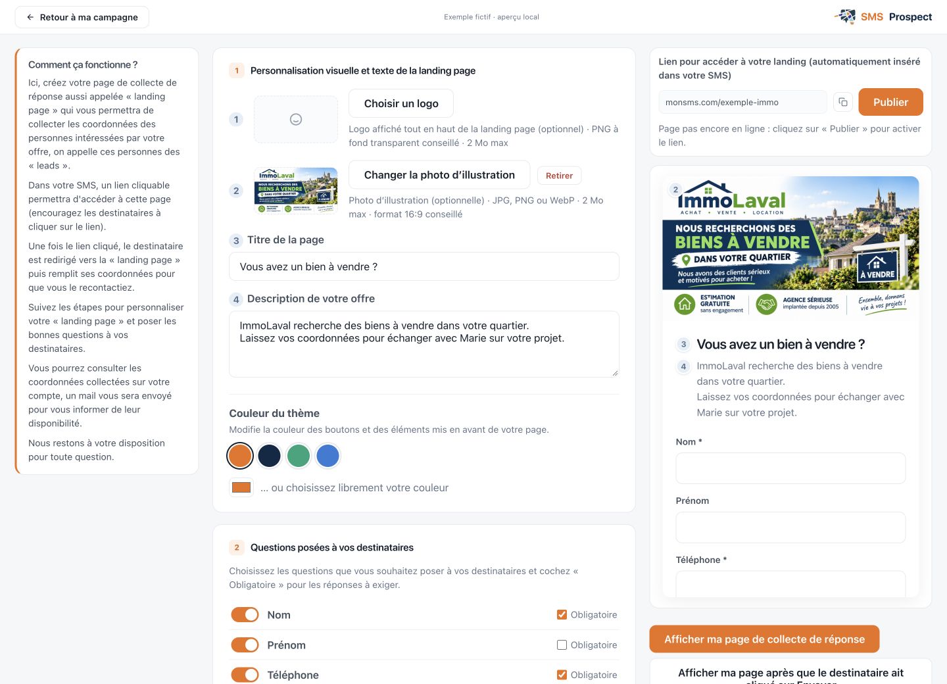947x684 pixels.
Task: Click the Titre de la page field
Action: pyautogui.click(x=424, y=266)
